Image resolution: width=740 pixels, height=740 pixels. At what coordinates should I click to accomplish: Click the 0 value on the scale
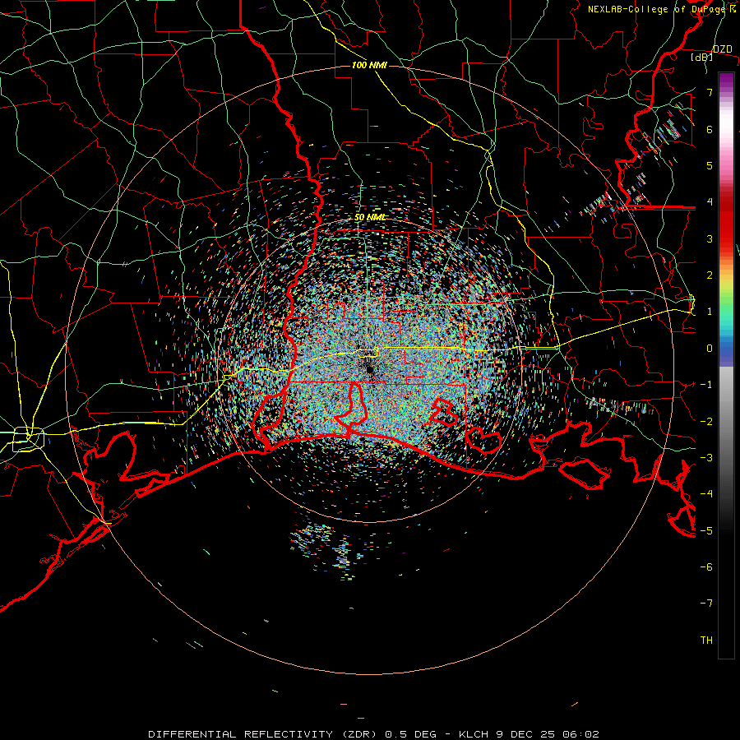coord(710,349)
